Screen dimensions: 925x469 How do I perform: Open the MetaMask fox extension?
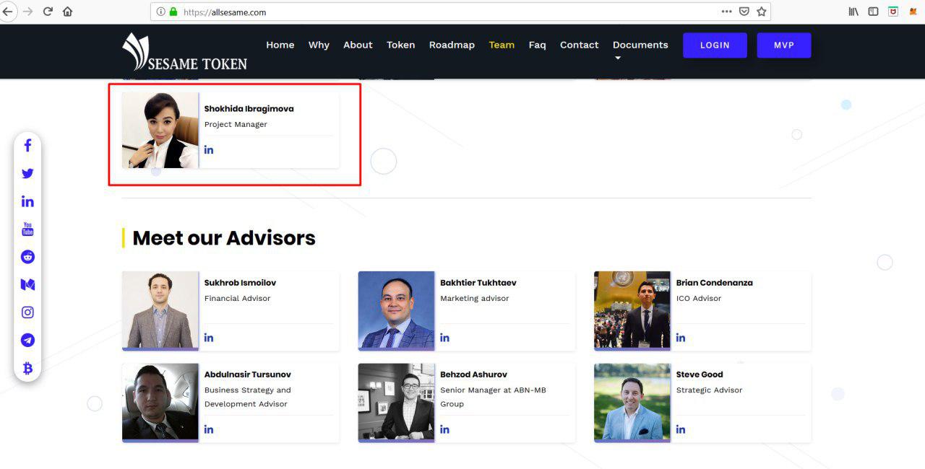[913, 12]
